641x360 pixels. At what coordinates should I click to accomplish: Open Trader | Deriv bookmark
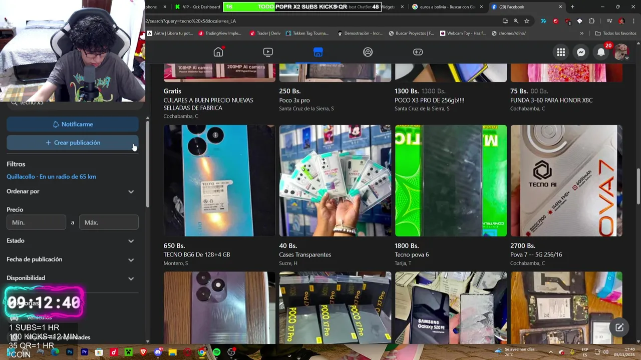[265, 33]
